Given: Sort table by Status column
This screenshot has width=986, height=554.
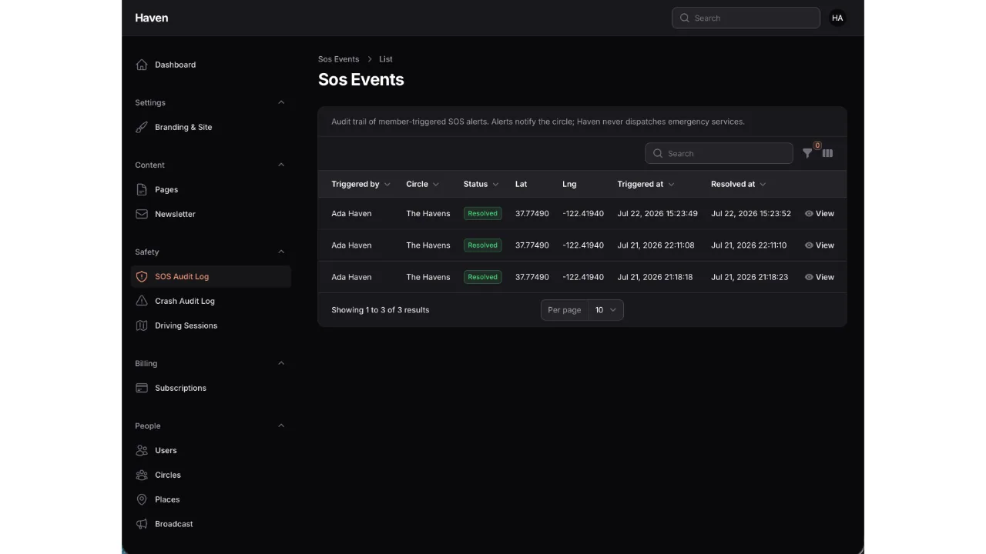Looking at the screenshot, I should pos(481,184).
